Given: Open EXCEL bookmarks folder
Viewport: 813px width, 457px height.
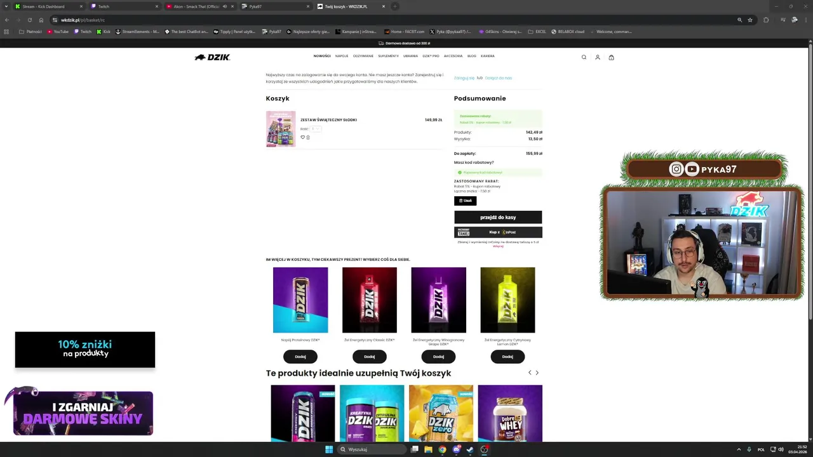Looking at the screenshot, I should point(537,31).
